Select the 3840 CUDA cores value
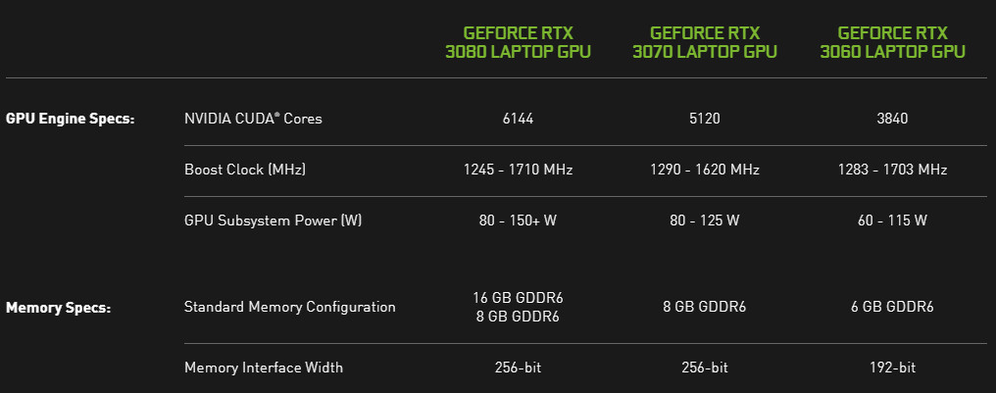Viewport: 996px width, 393px height. pos(892,119)
